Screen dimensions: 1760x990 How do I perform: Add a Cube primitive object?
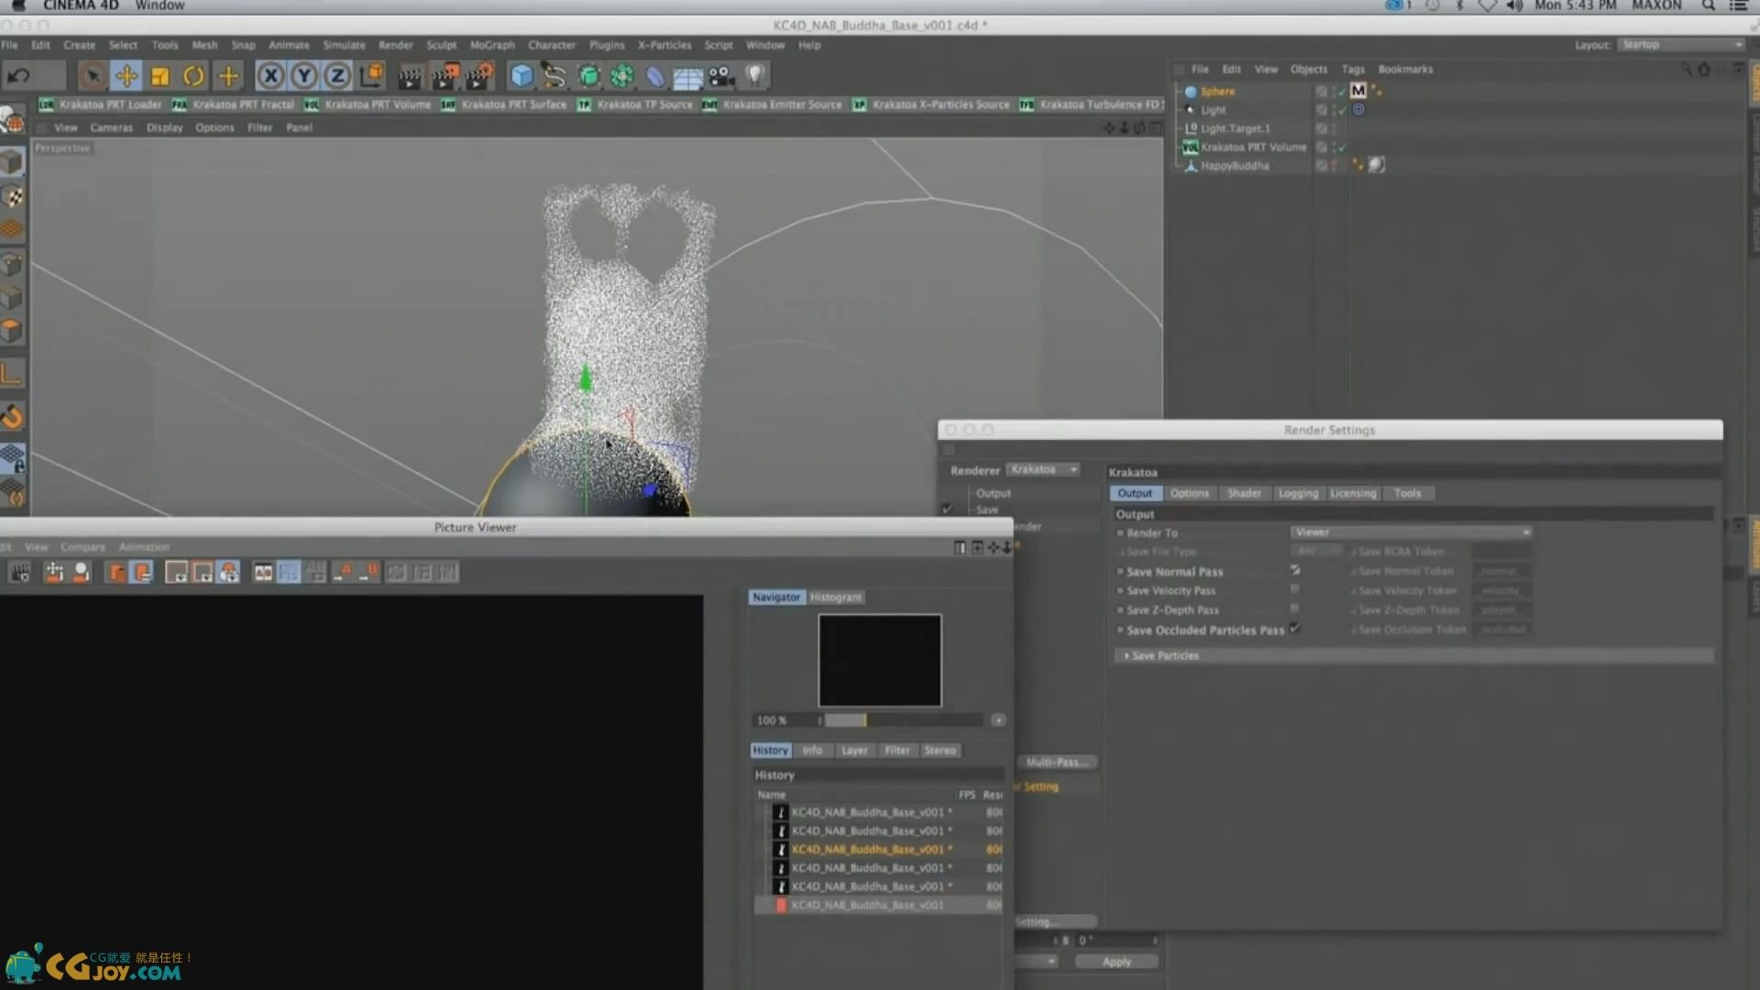tap(522, 76)
